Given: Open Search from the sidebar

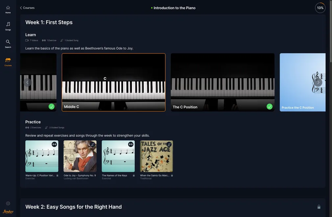Looking at the screenshot, I should point(8,44).
